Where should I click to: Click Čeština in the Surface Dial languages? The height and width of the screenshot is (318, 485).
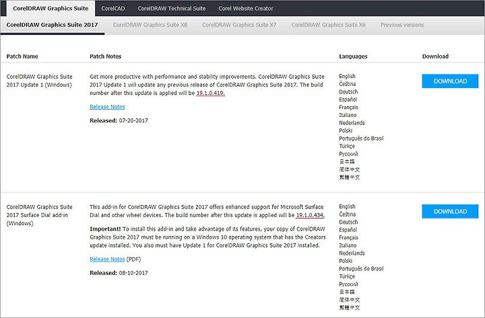point(348,214)
